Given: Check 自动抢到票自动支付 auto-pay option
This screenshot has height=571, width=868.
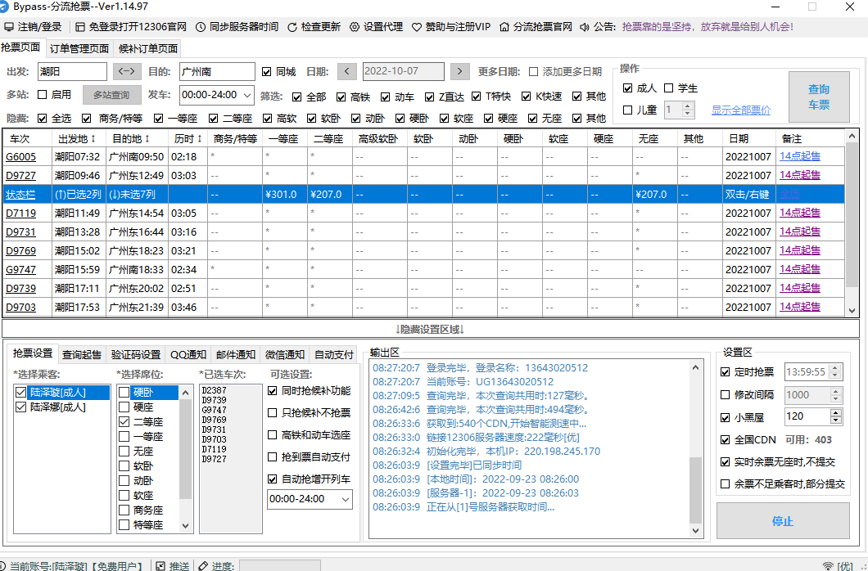Looking at the screenshot, I should pyautogui.click(x=274, y=457).
